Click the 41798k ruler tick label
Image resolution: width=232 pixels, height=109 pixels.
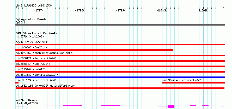pyautogui.click(x=80, y=11)
